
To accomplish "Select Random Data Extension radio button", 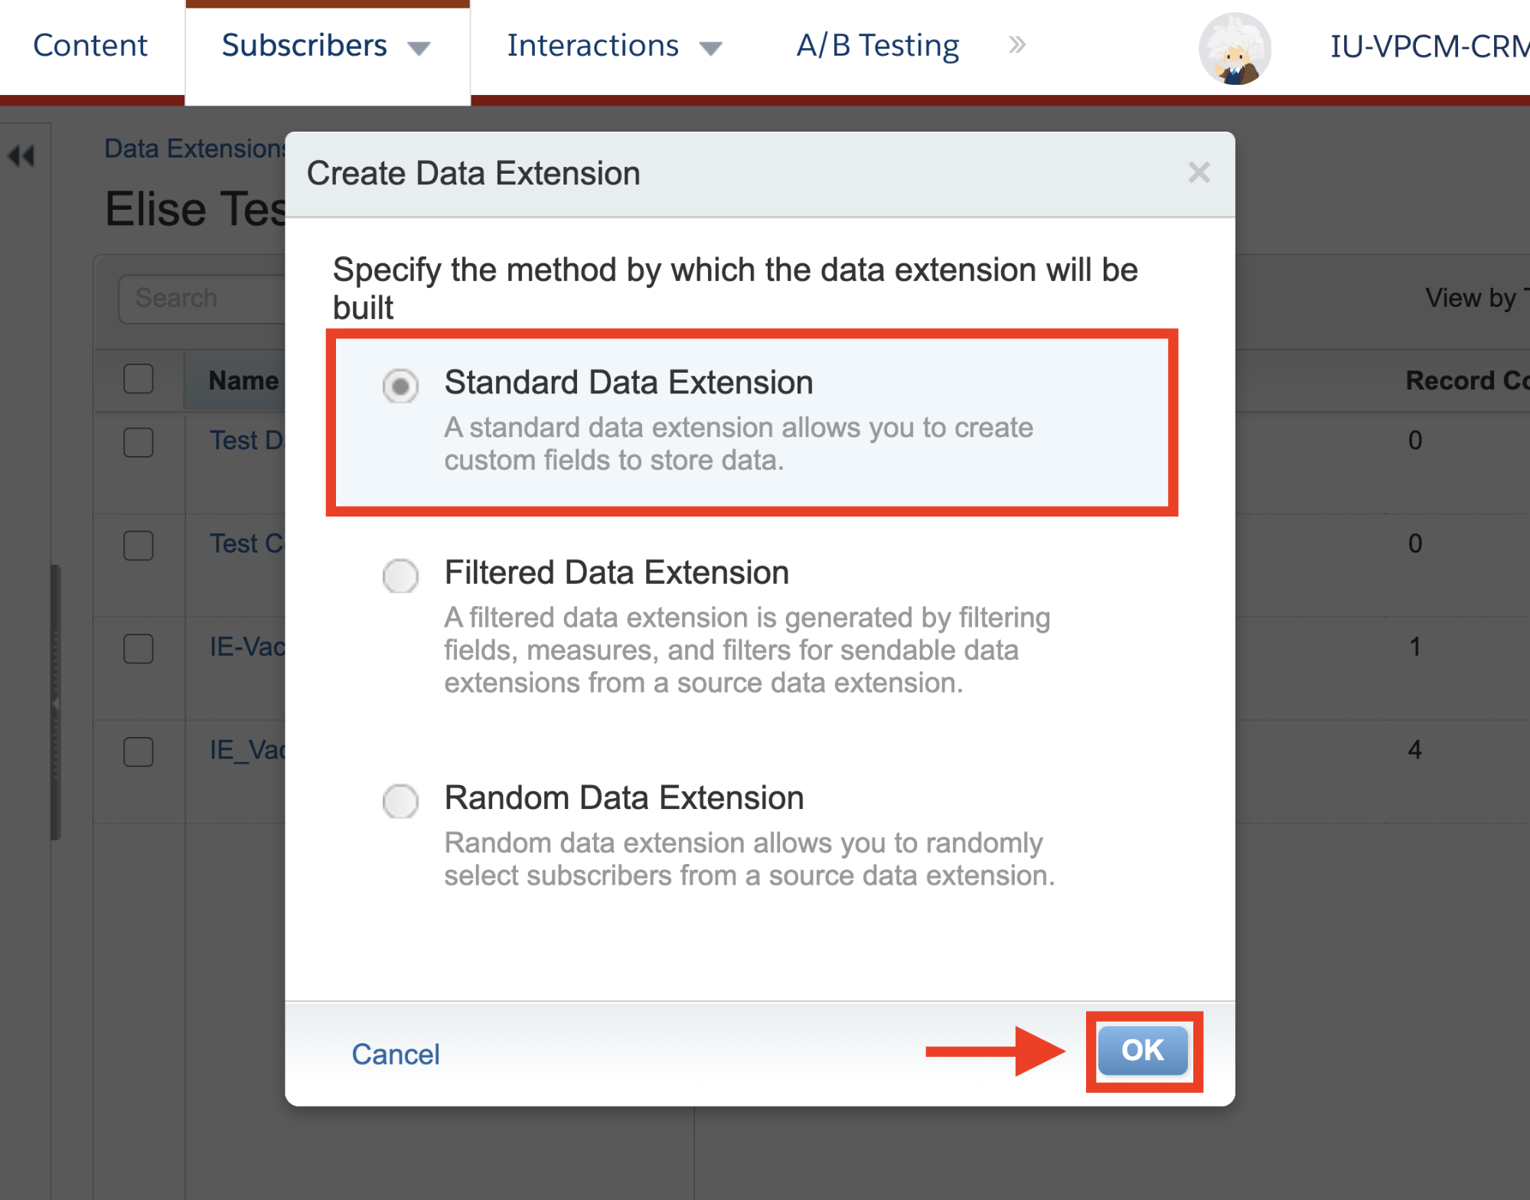I will coord(400,801).
